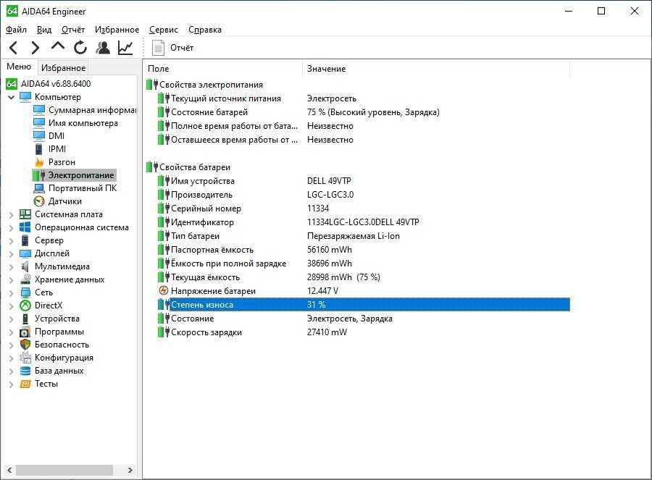Click the Тесты benchmark icon
This screenshot has width=652, height=480.
click(x=25, y=384)
